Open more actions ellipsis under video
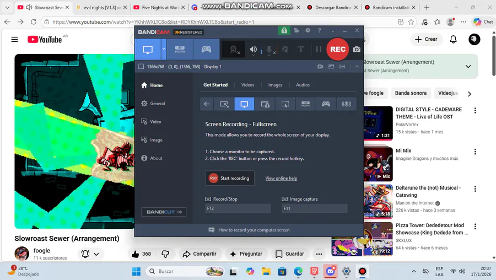Screen dimensions: 496x280 point(319,254)
